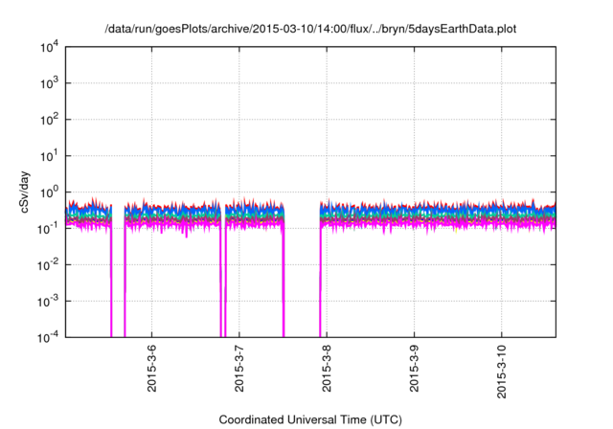This screenshot has height=429, width=613.
Task: Click the Coordinated Universal Time (UTC) label
Action: tap(310, 419)
